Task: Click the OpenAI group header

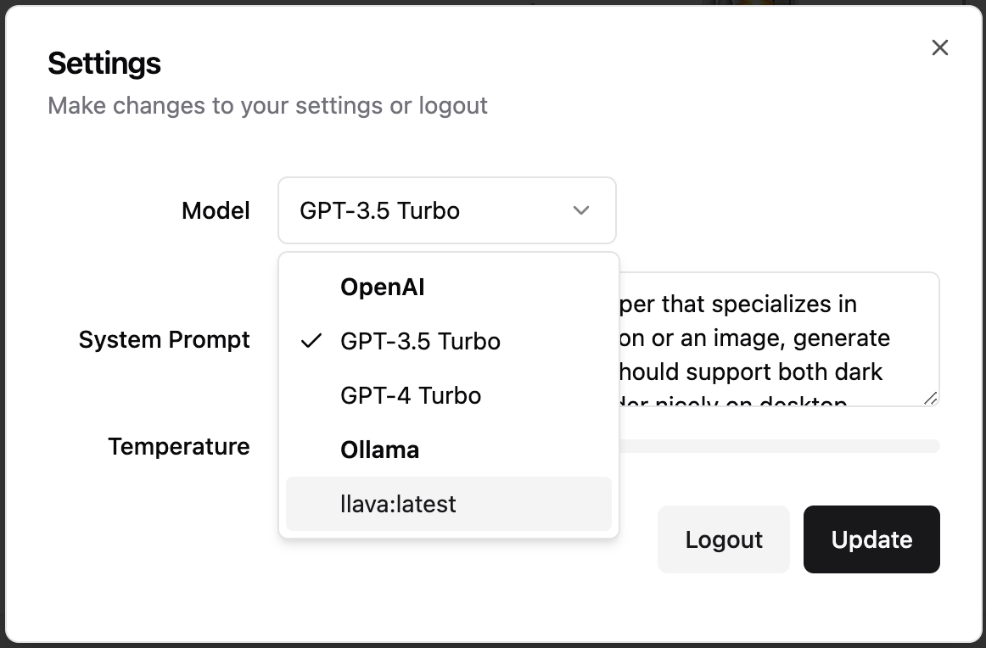Action: [383, 287]
